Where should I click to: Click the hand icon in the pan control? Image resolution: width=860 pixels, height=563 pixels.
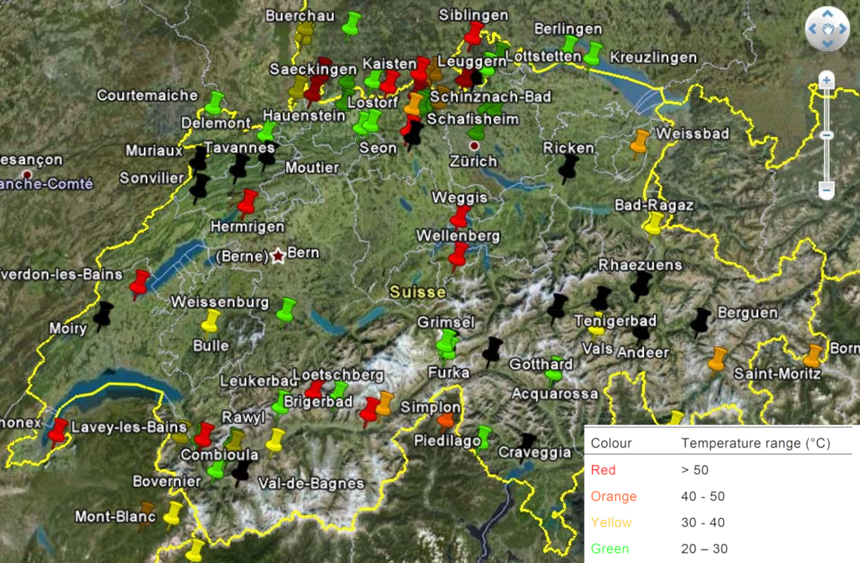tap(827, 29)
